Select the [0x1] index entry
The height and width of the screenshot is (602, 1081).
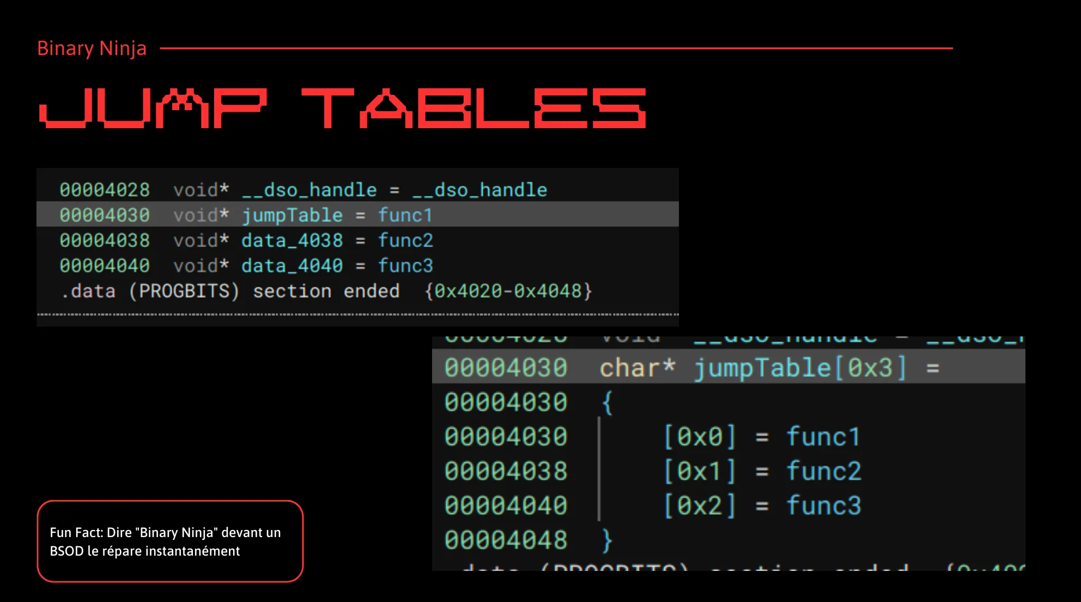click(700, 471)
